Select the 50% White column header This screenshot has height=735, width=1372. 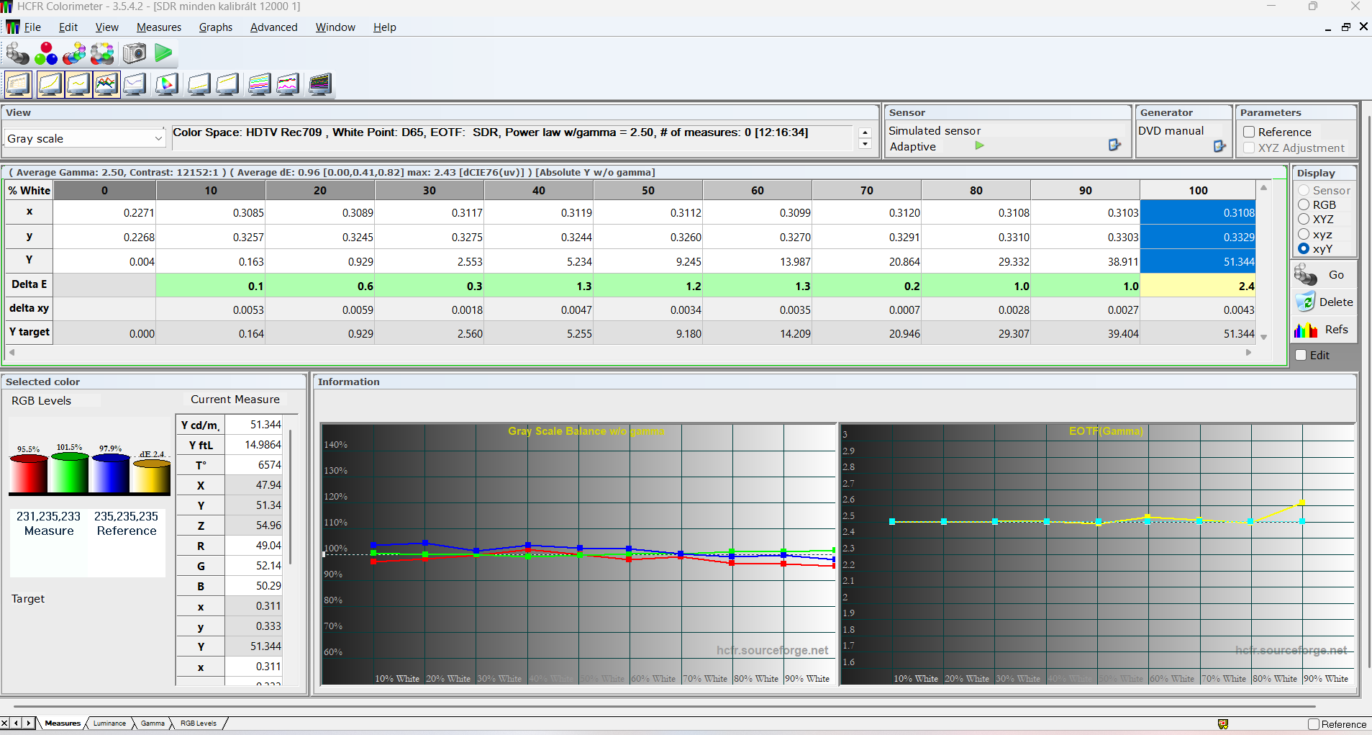point(648,191)
